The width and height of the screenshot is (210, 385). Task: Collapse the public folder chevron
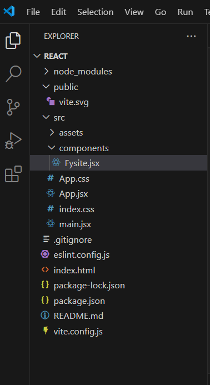coord(46,87)
